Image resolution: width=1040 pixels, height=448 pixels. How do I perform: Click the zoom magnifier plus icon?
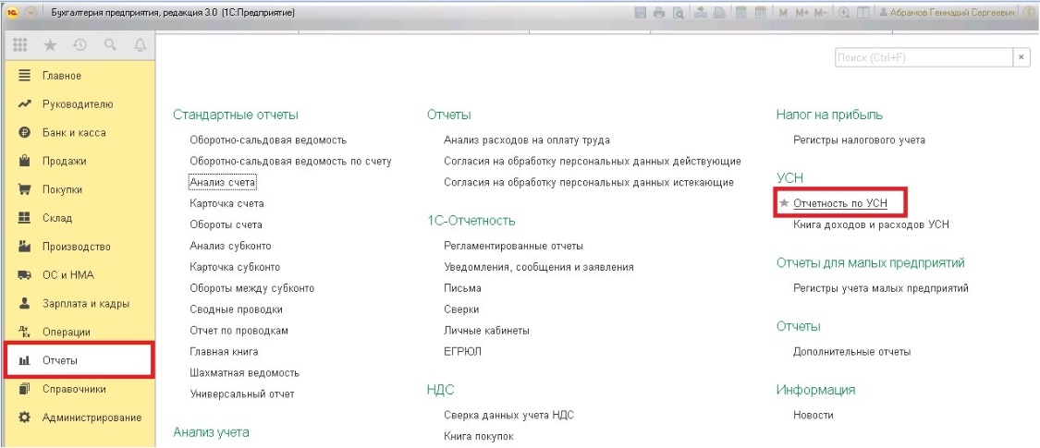844,13
